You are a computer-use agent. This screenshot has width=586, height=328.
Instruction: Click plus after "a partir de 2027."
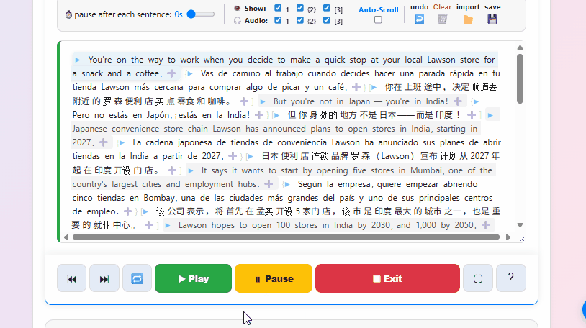pyautogui.click(x=233, y=156)
